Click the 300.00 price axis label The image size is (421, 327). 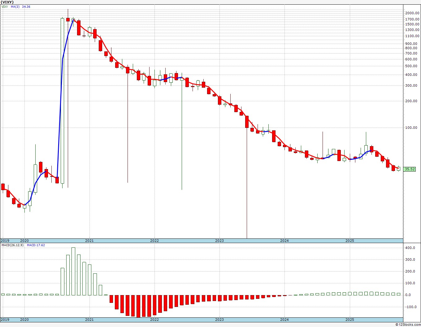(x=412, y=85)
